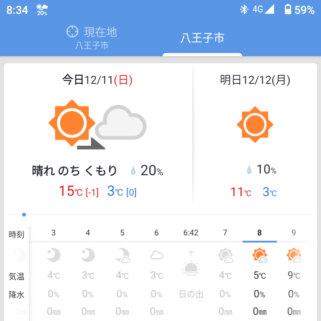This screenshot has height=321, width=321.
Task: Tap the 6 o'clock cloud icon
Action: (156, 255)
